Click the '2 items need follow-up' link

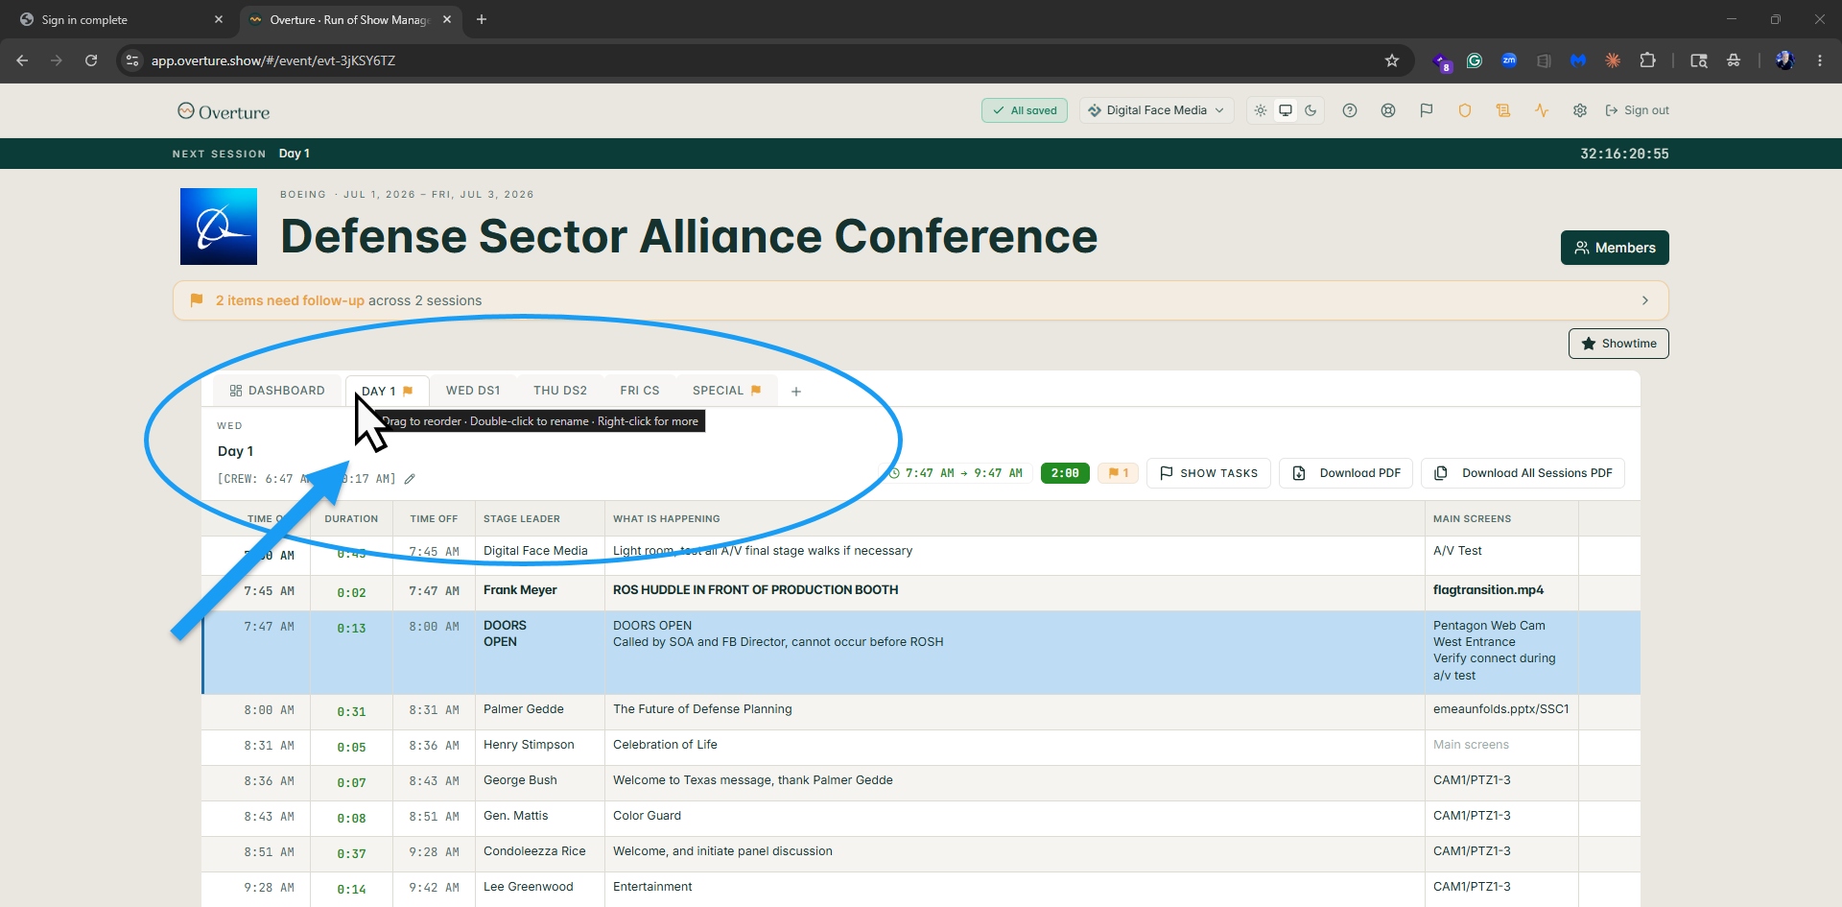pyautogui.click(x=290, y=300)
